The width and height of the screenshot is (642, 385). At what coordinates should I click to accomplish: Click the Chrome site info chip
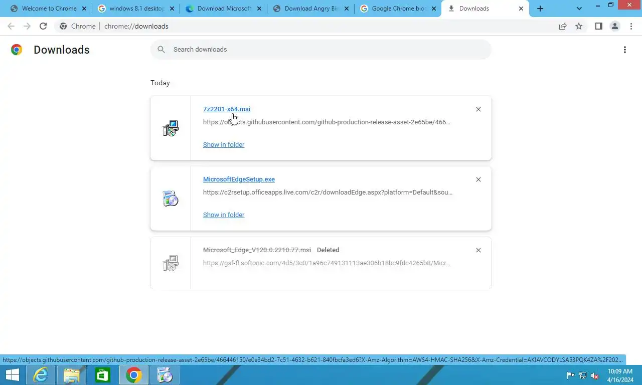coord(78,26)
